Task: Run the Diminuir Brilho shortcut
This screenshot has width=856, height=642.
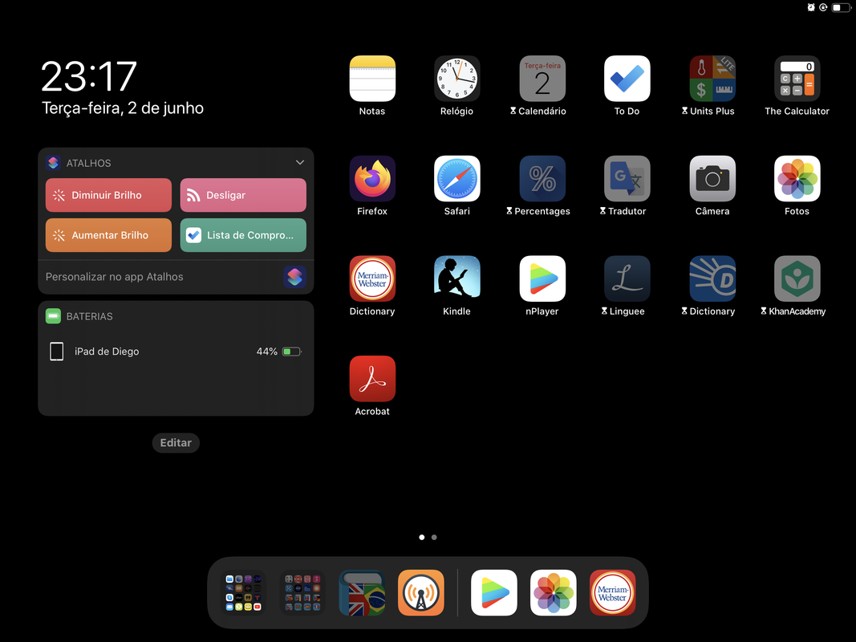Action: point(108,195)
